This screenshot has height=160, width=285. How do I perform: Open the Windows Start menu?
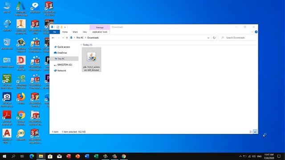[x=4, y=156]
